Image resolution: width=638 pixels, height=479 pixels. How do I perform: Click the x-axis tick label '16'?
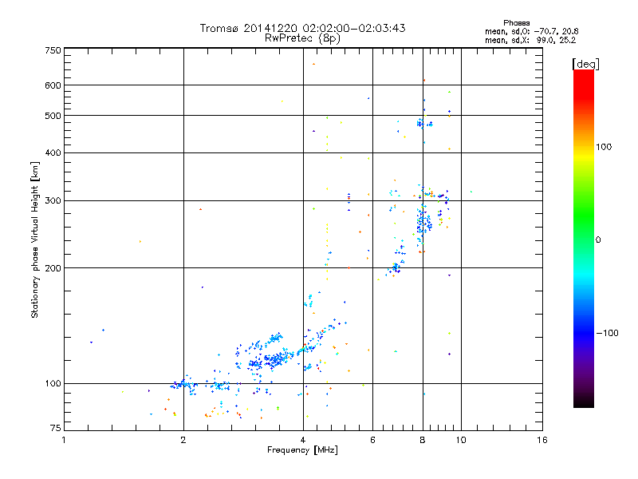(x=542, y=440)
